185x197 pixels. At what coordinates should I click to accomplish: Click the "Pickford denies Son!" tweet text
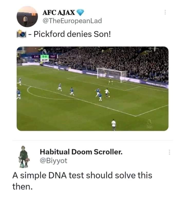72,34
